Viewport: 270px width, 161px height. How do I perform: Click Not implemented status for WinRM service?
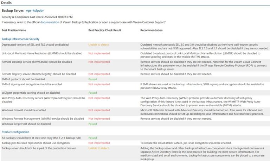(x=99, y=119)
